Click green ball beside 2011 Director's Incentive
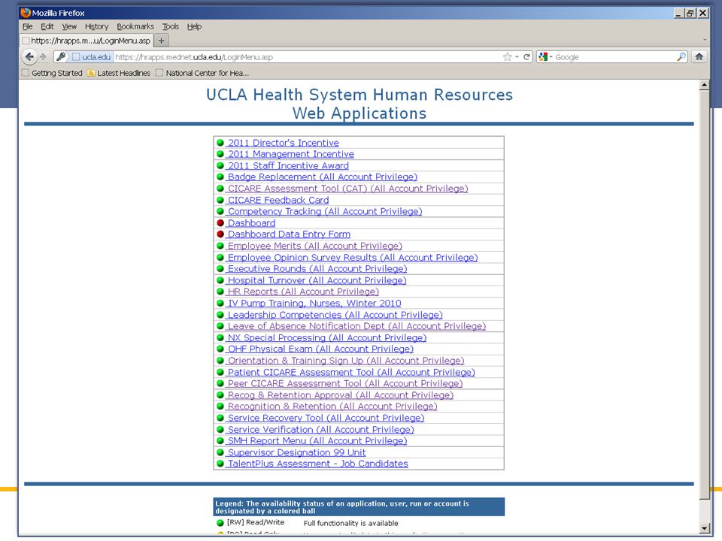 click(x=220, y=143)
